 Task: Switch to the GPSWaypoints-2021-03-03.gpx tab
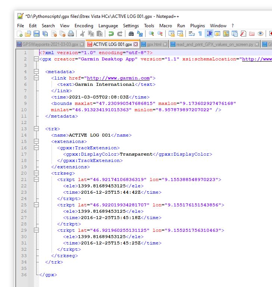(50, 44)
